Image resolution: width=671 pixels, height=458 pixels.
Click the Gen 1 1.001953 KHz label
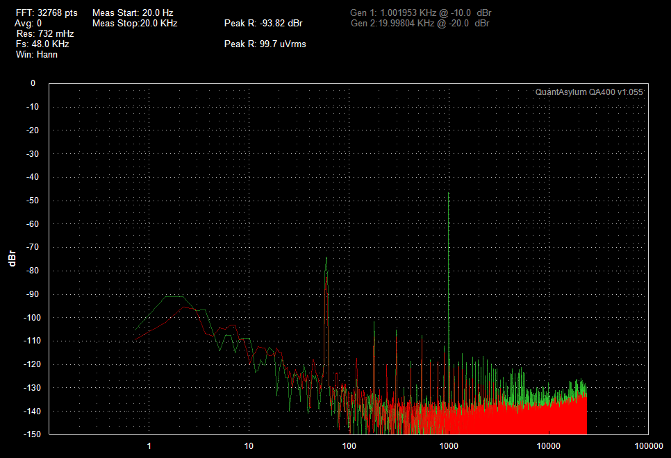click(x=421, y=12)
